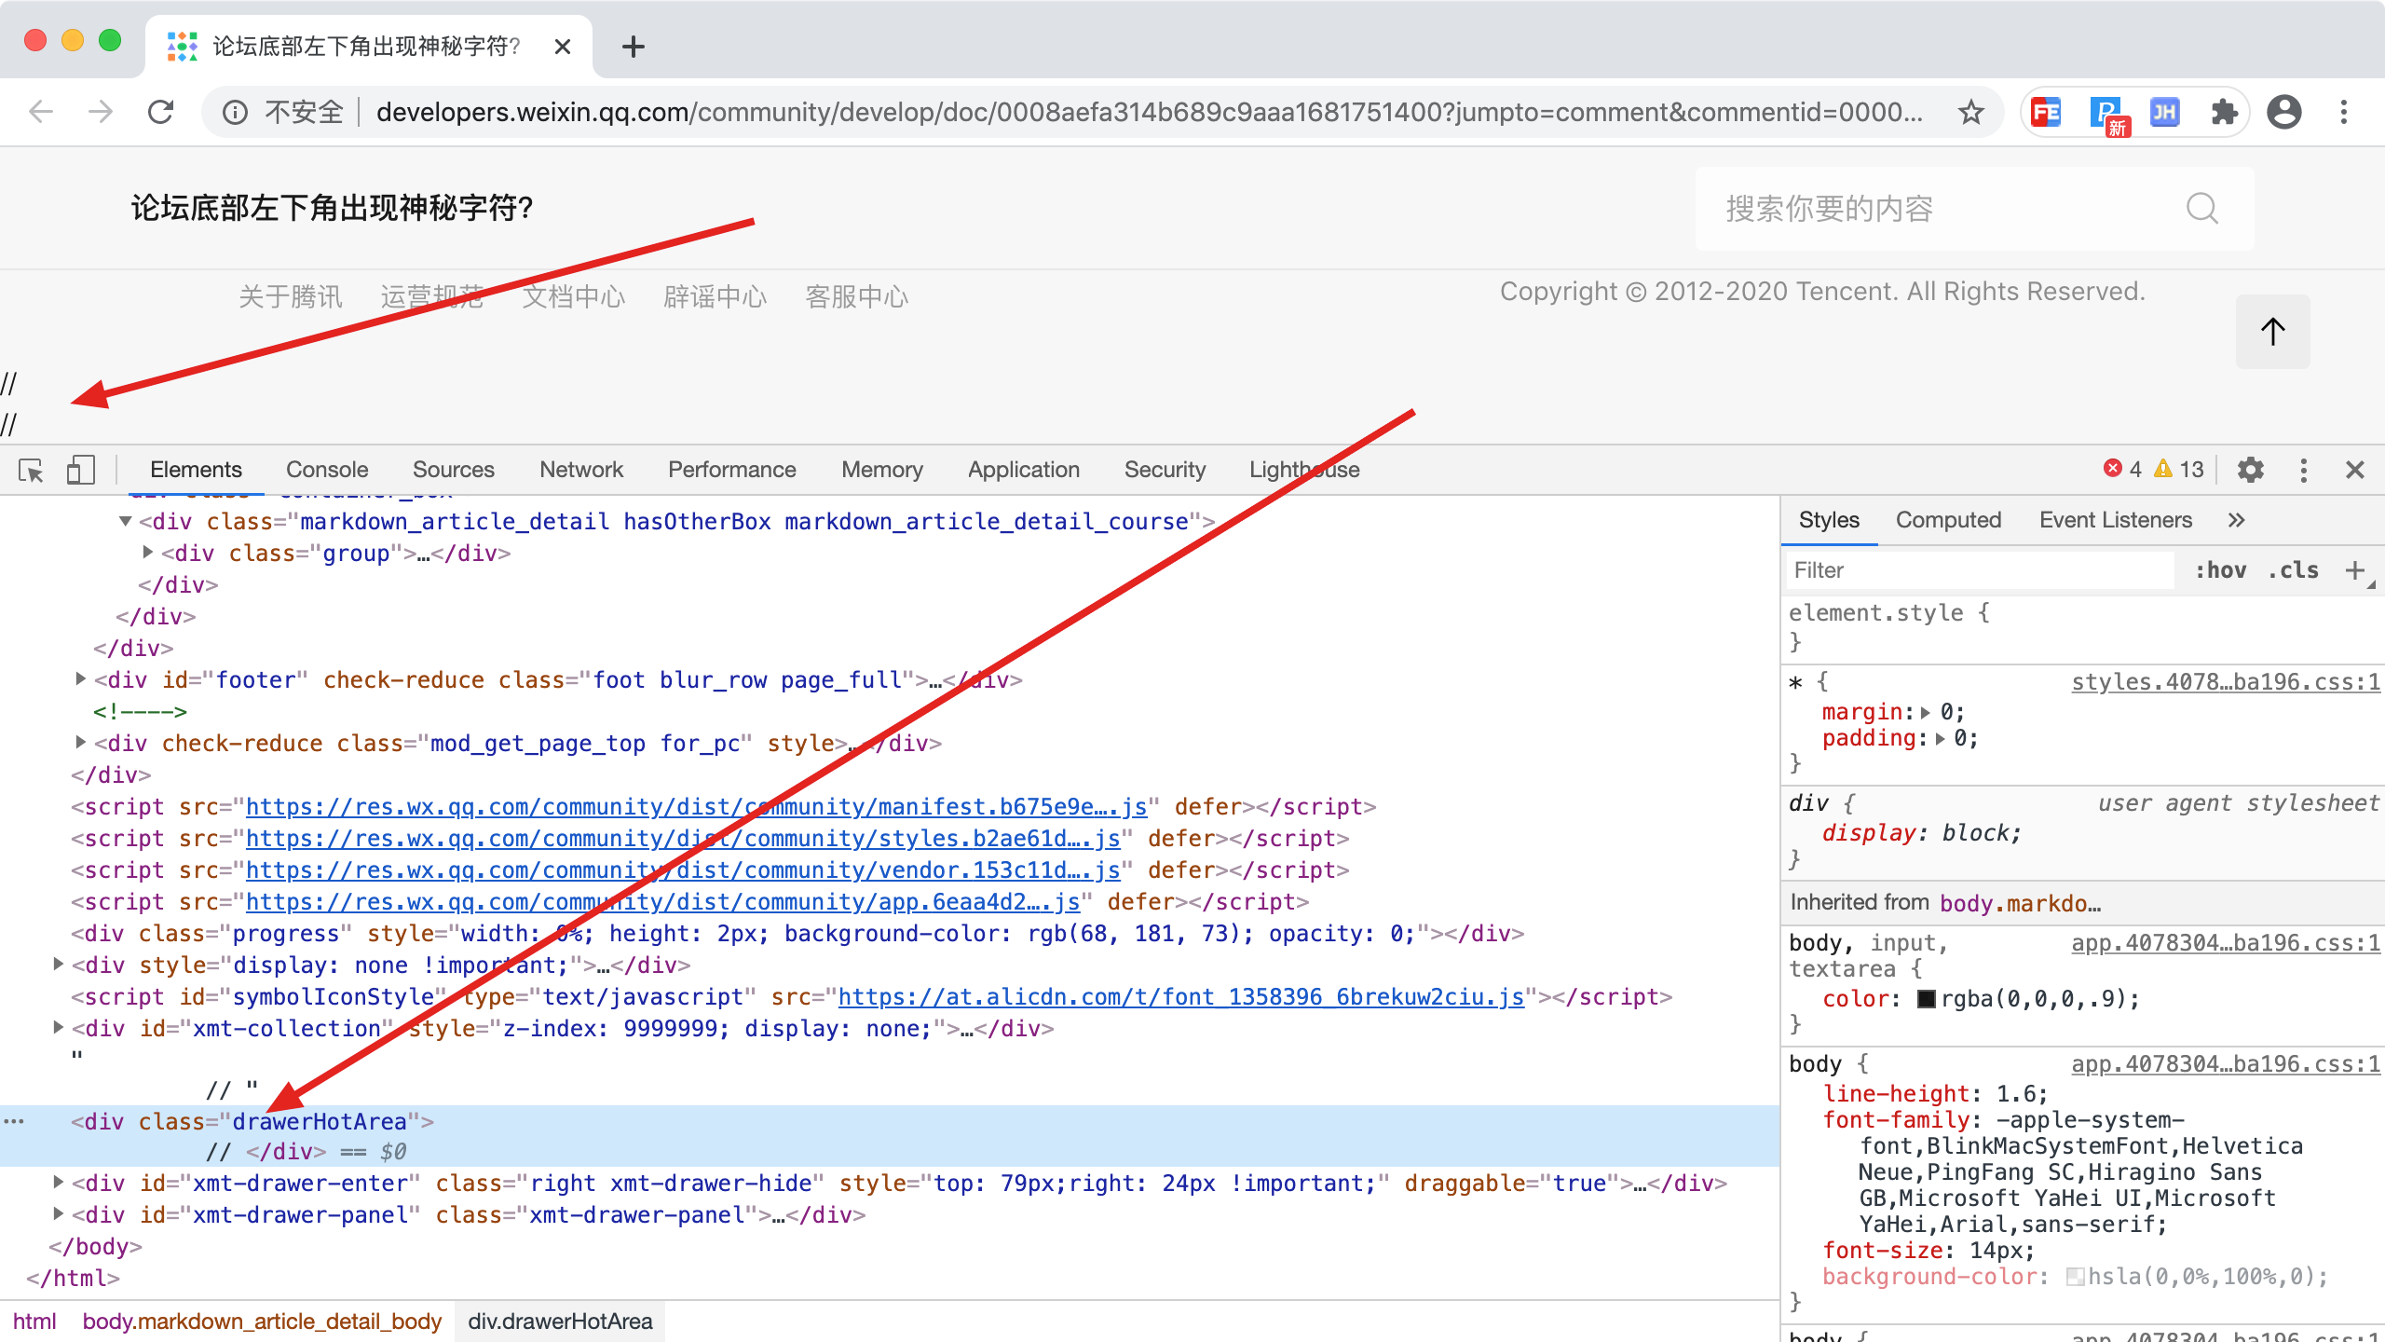The height and width of the screenshot is (1342, 2385).
Task: Open DevTools three-dot customize menu
Action: (2303, 470)
